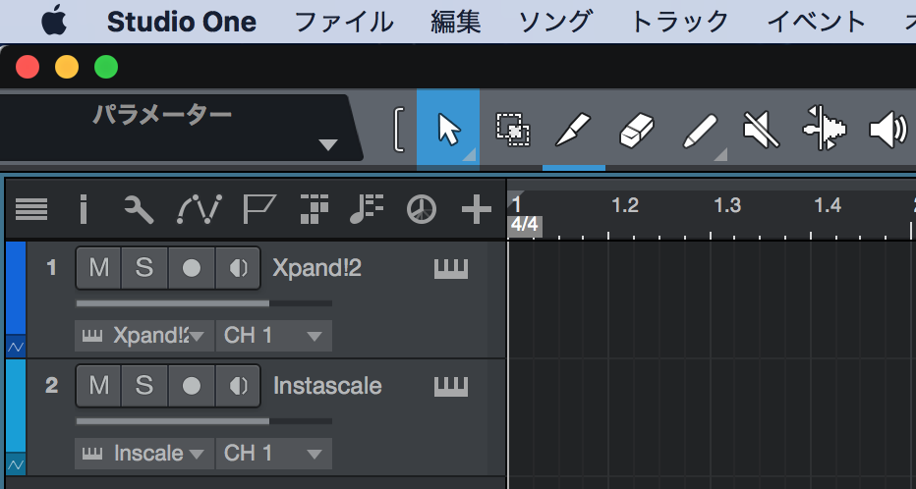Image resolution: width=916 pixels, height=489 pixels.
Task: Open Xpand!2 instrument editor keyboard icon
Action: tap(451, 269)
